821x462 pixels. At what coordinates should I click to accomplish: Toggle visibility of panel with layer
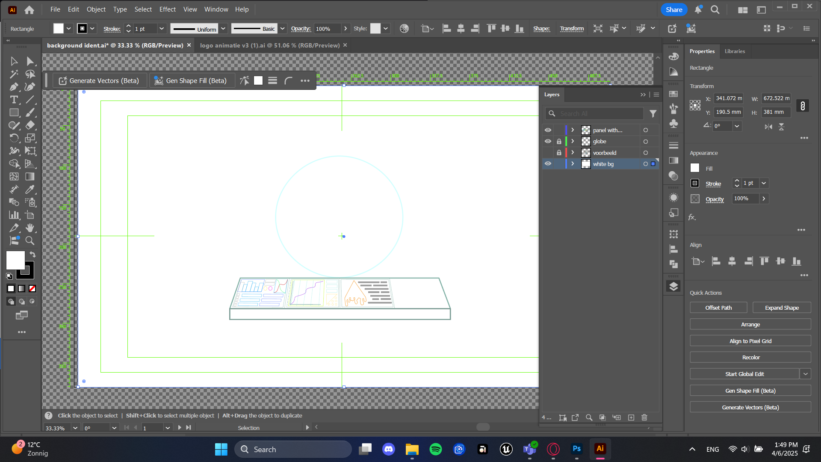coord(548,130)
